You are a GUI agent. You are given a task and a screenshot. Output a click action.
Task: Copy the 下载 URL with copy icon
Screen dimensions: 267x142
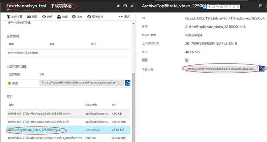262,69
